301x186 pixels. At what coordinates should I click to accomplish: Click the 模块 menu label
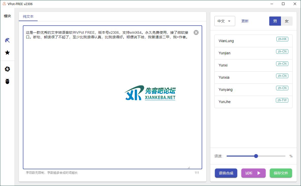coord(7,16)
